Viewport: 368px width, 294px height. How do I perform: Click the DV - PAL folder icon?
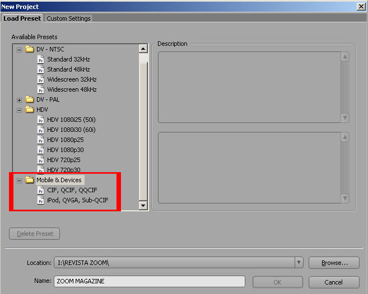click(30, 99)
